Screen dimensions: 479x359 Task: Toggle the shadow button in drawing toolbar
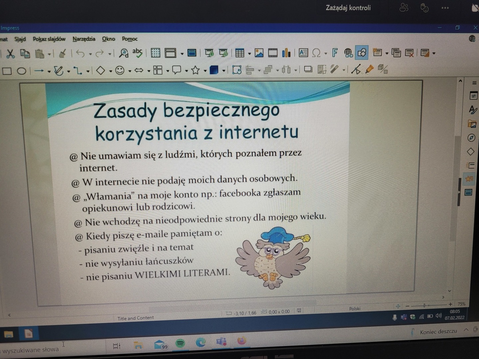click(308, 69)
